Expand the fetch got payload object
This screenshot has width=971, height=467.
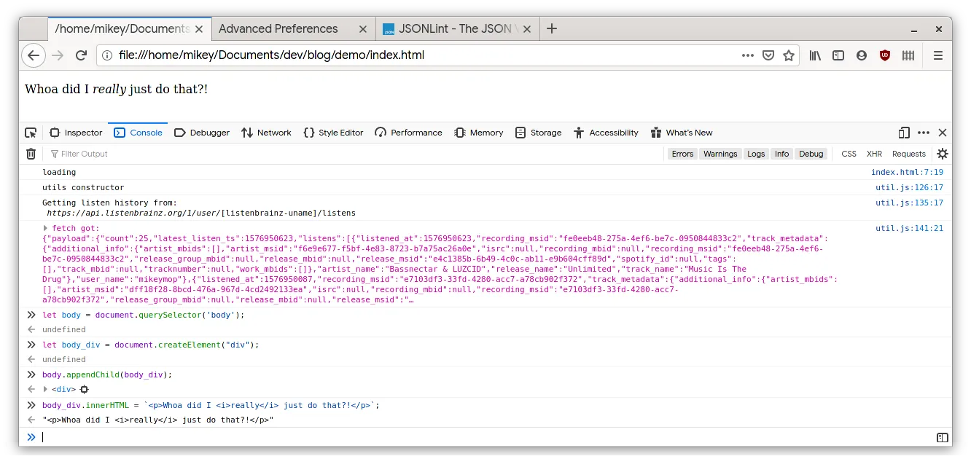click(46, 229)
